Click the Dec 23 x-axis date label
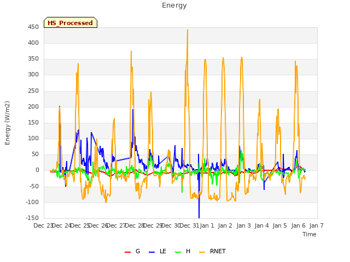This screenshot has height=262, width=350. point(43,225)
